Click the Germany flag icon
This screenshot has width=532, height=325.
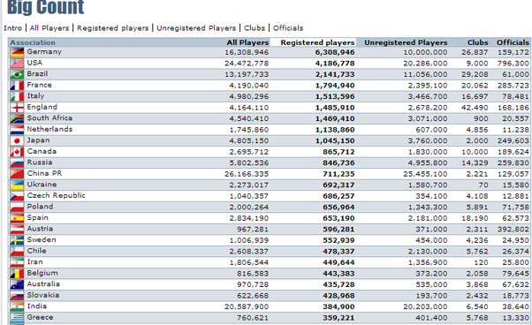point(17,52)
